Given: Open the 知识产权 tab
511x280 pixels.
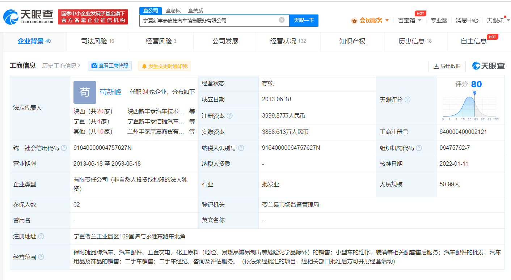Looking at the screenshot, I should 352,41.
